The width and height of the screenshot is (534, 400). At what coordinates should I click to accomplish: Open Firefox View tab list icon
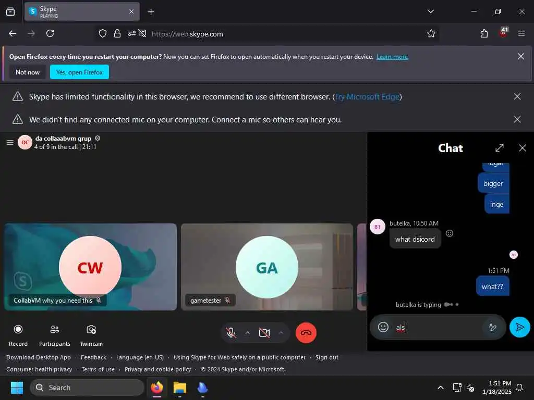click(10, 12)
